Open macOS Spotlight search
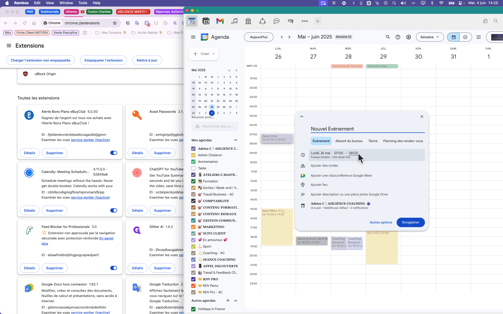The width and height of the screenshot is (503, 314). [394, 3]
